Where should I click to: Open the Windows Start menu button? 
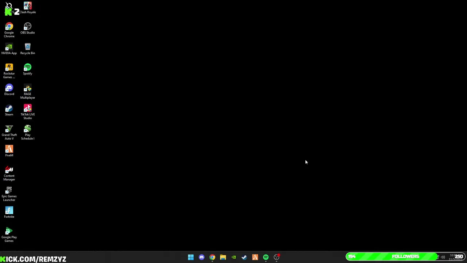[191, 257]
